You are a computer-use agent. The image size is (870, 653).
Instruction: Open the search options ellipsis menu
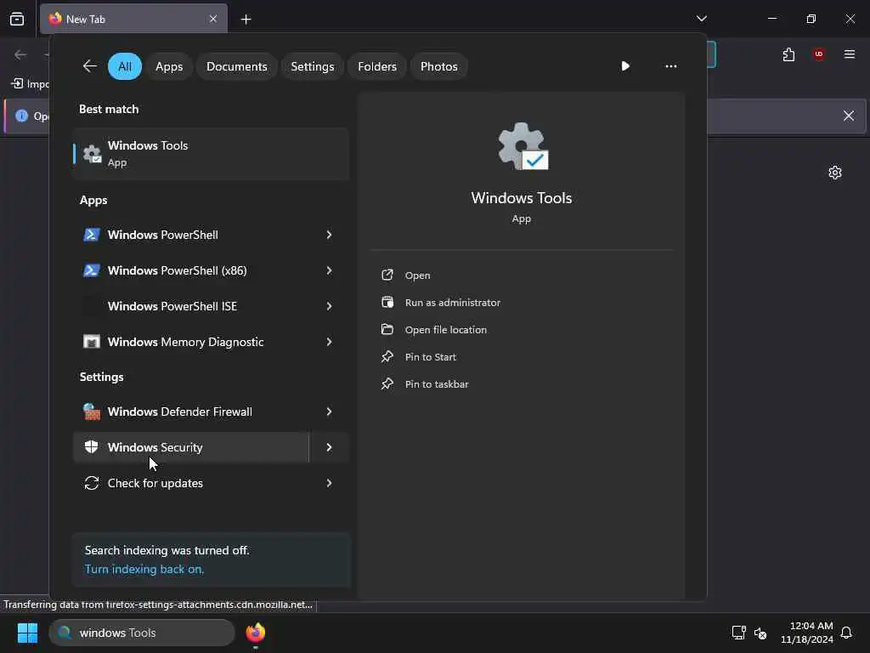671,66
